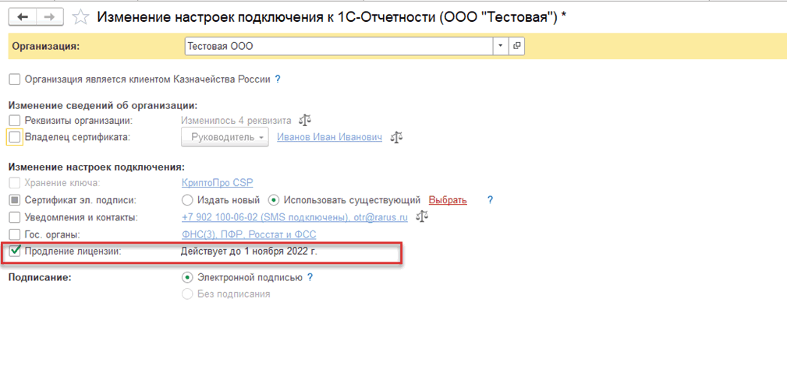The image size is (787, 373).
Task: Check the Уведомления и контакты checkbox
Action: click(15, 217)
